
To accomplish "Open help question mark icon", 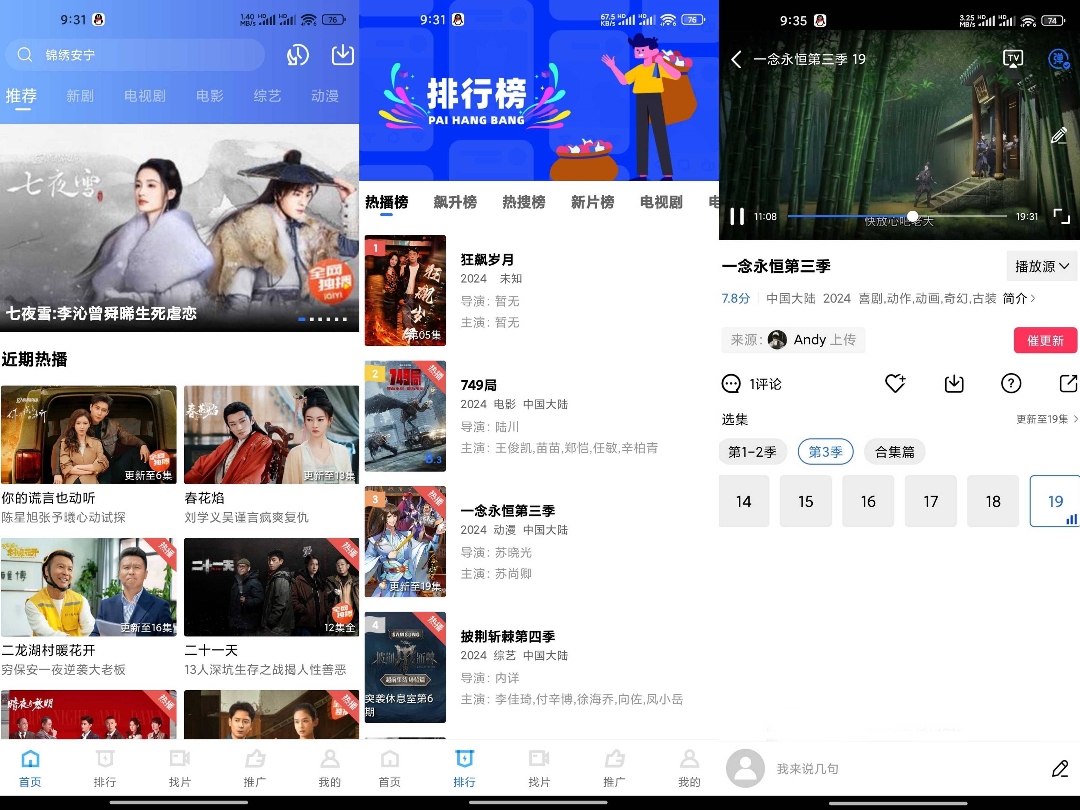I will [x=1011, y=383].
